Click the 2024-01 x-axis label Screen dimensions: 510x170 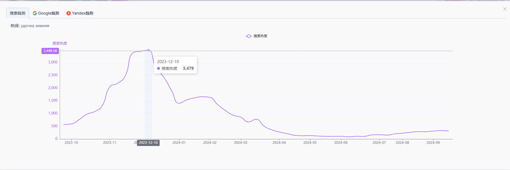click(179, 143)
